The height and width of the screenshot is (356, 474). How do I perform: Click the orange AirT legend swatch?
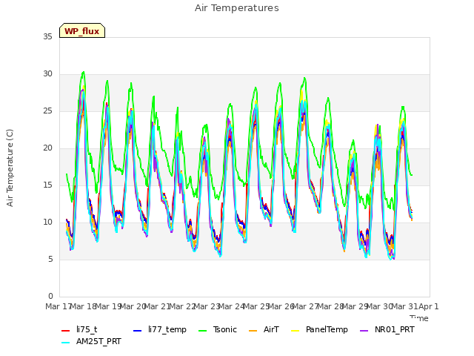tap(253, 331)
